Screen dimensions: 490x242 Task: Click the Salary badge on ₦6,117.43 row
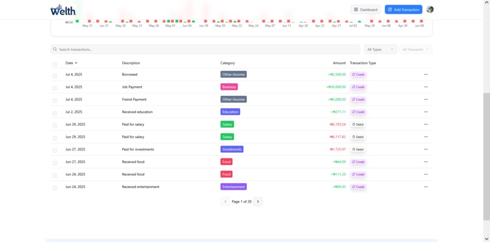pyautogui.click(x=227, y=137)
